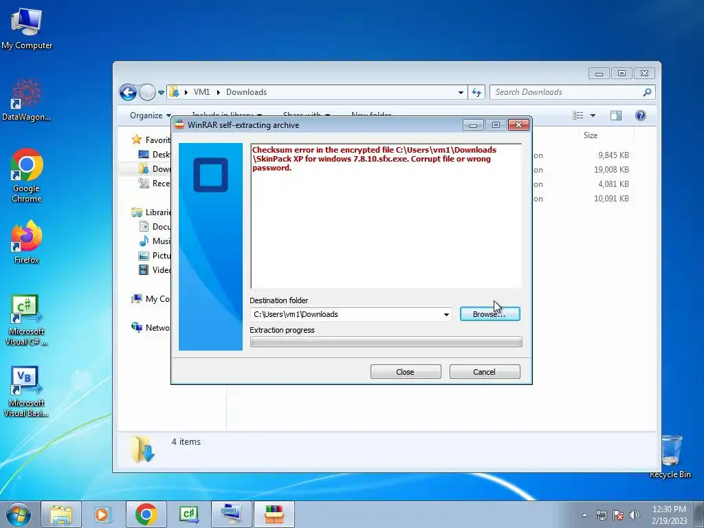Click Close button at dialog bottom
The height and width of the screenshot is (528, 704).
click(x=406, y=372)
